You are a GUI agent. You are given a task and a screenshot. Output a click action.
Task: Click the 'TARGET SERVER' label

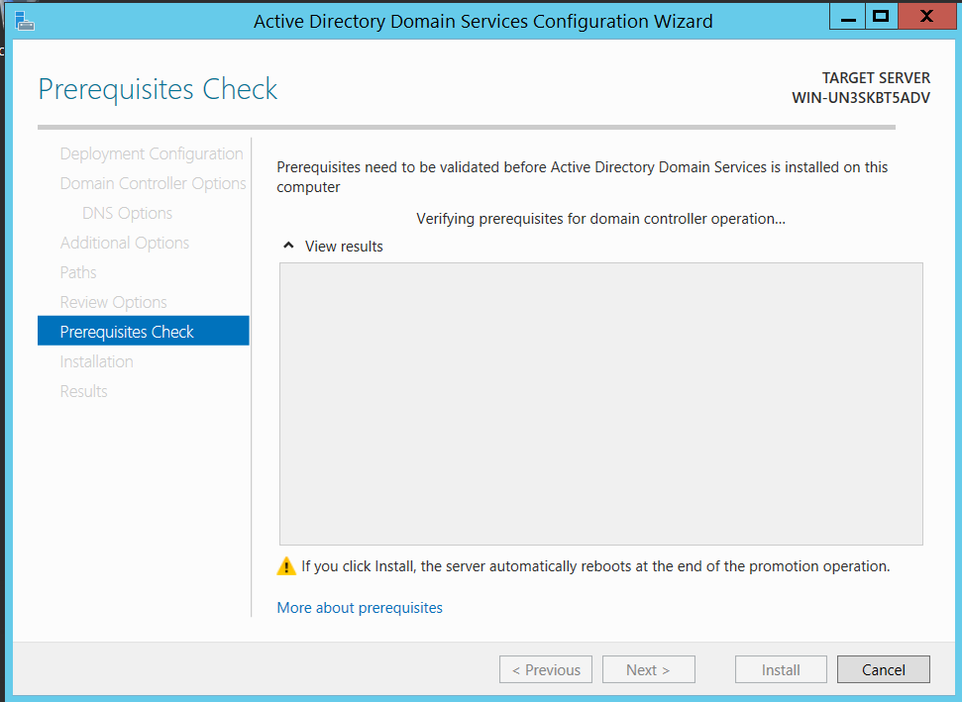pos(876,78)
